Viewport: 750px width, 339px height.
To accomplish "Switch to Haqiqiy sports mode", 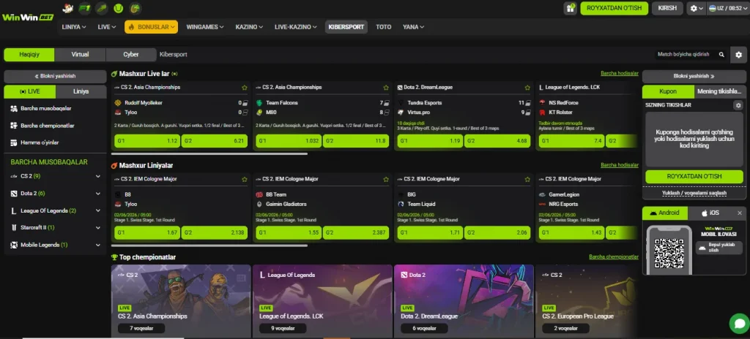I will [29, 55].
